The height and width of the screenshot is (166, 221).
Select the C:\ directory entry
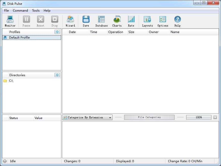[x=11, y=81]
